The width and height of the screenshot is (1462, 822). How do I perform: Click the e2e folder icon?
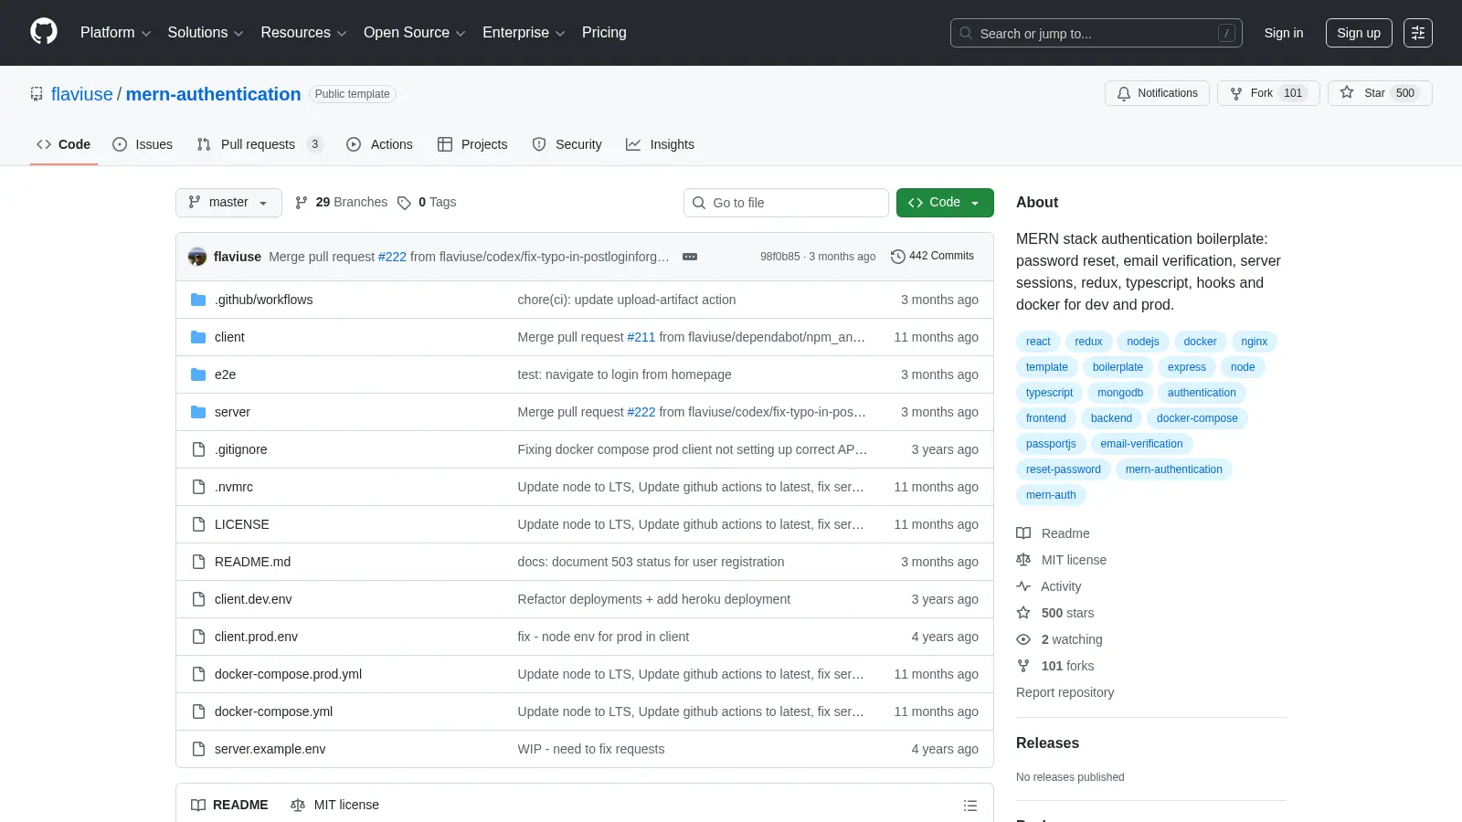(198, 374)
